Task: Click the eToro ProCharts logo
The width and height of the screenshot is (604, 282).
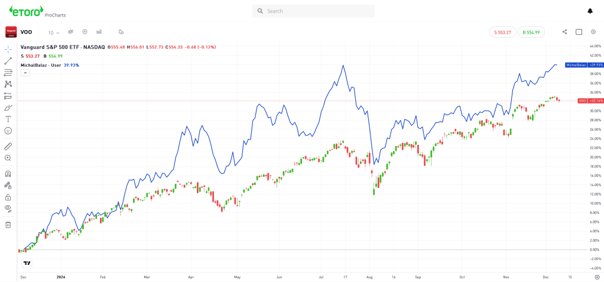Action: 37,12
